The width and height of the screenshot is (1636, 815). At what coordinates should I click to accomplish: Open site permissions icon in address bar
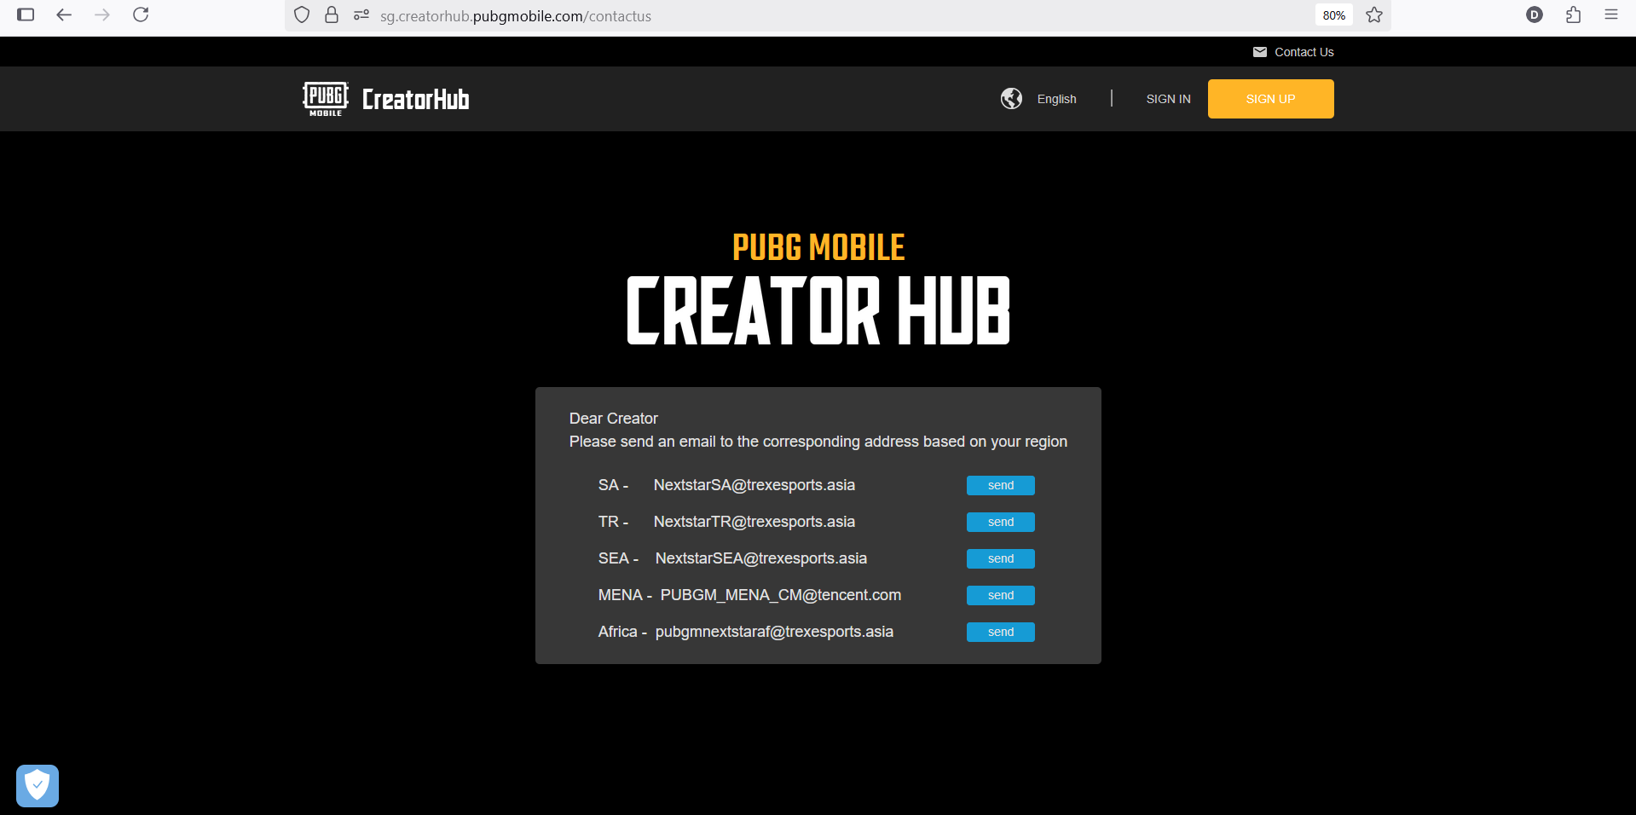(x=361, y=15)
